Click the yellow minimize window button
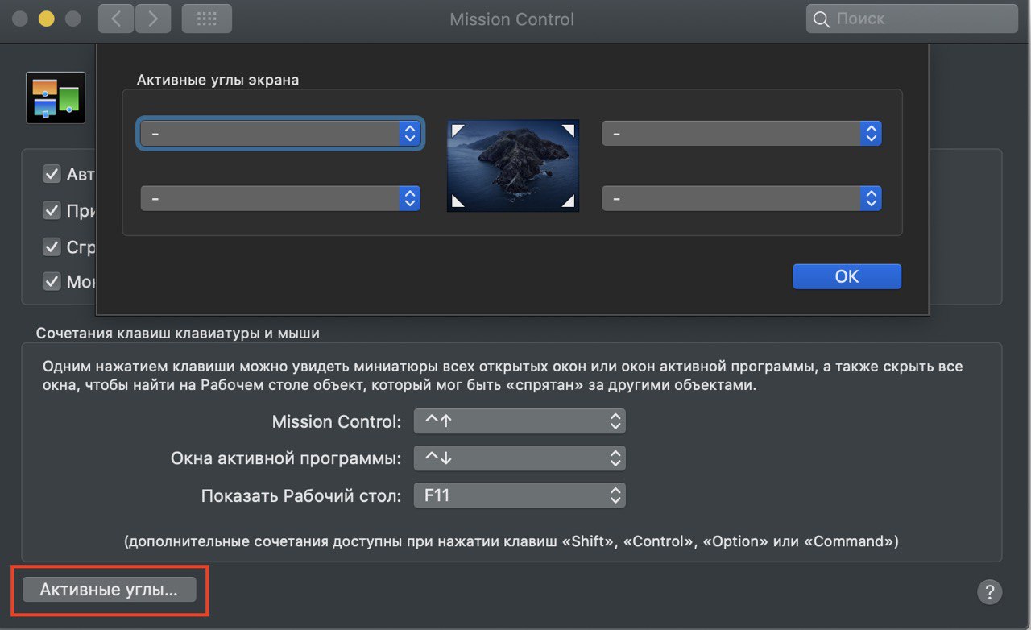This screenshot has width=1031, height=630. coord(46,19)
